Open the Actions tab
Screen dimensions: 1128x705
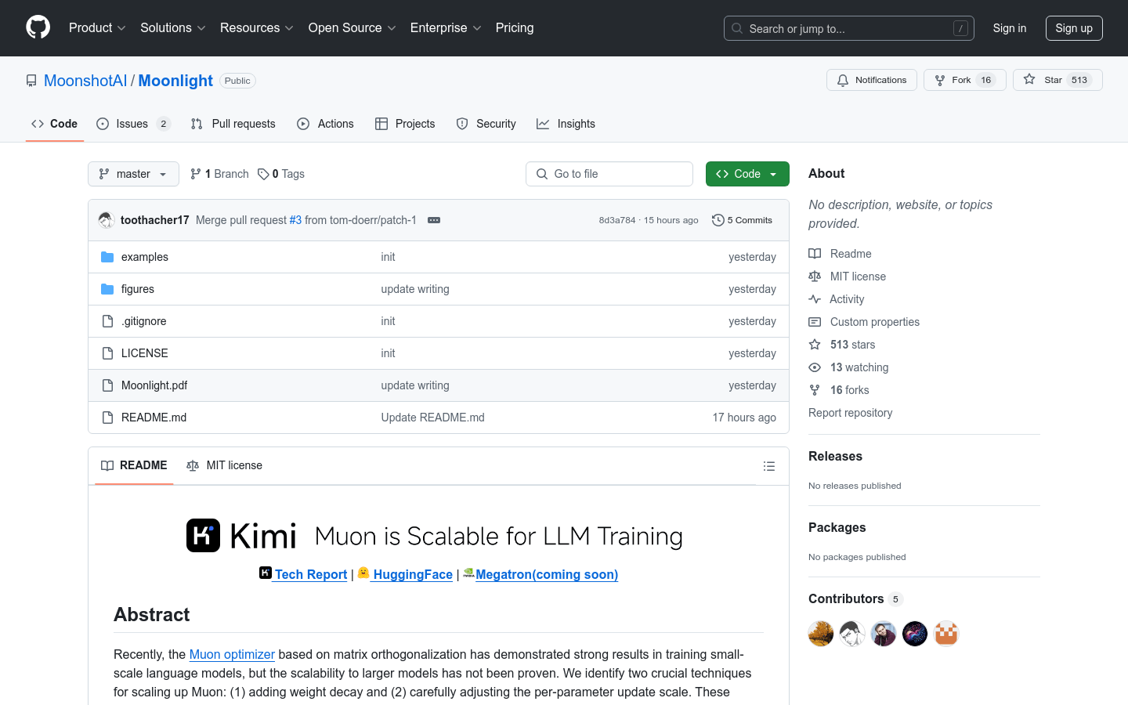pos(325,124)
